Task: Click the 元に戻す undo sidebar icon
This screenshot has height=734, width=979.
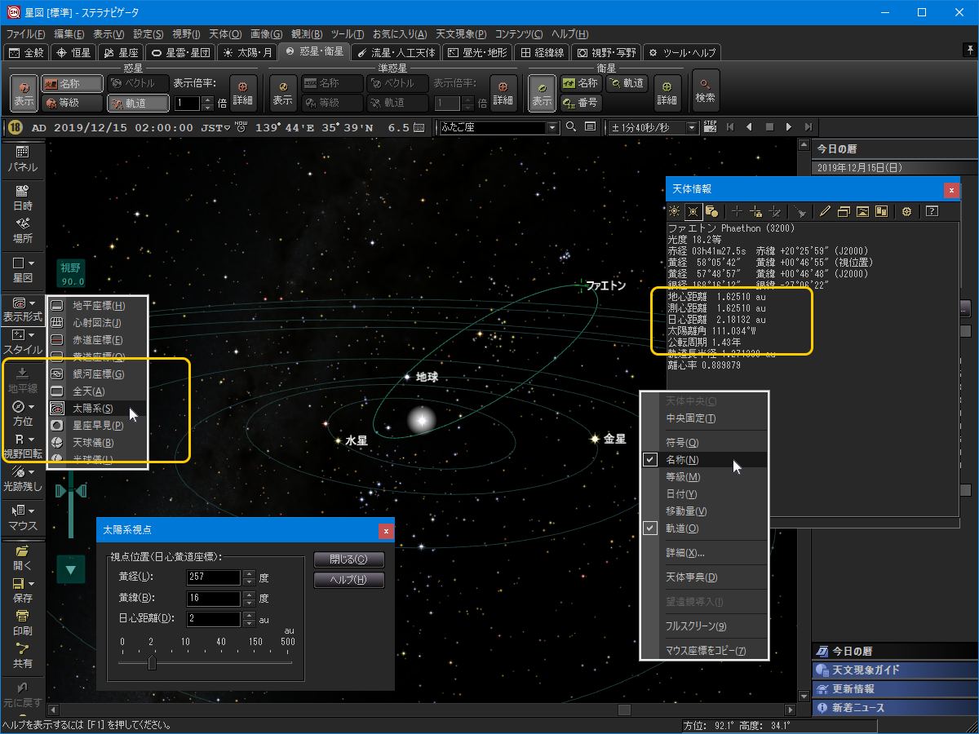Action: click(x=22, y=694)
